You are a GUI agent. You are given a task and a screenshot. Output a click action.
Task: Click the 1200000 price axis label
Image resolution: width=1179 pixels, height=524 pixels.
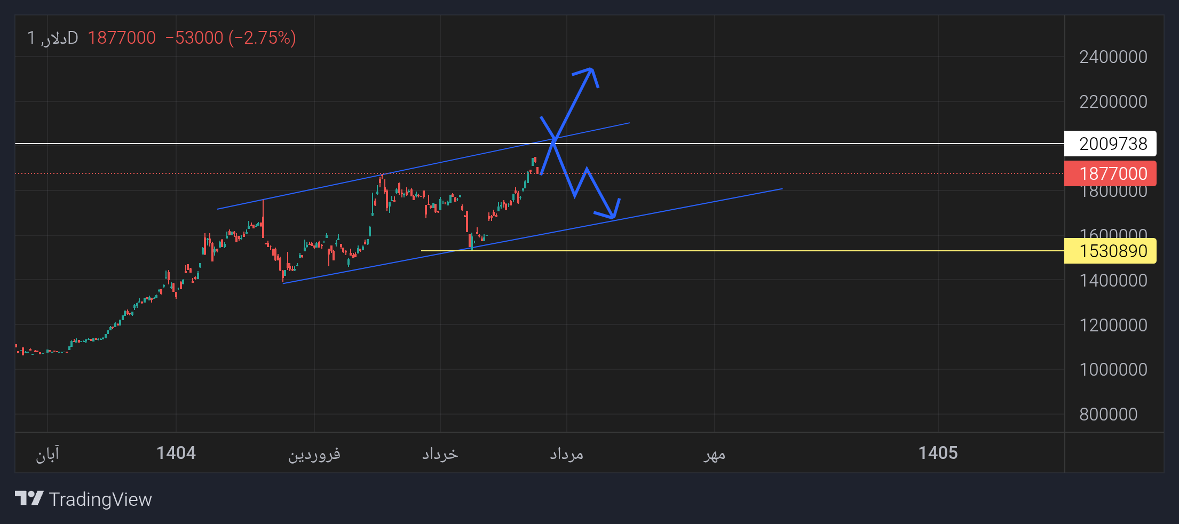[x=1113, y=325]
